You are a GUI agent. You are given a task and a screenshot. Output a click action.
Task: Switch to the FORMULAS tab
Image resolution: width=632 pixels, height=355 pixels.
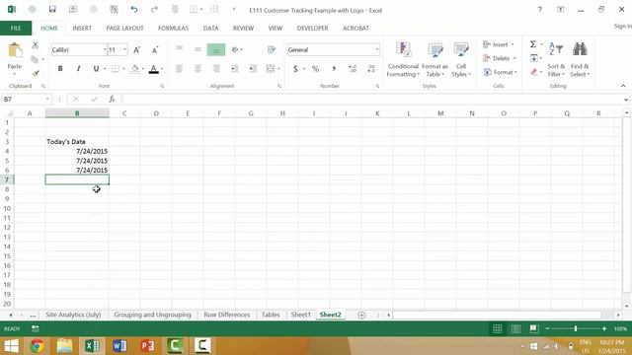point(174,29)
